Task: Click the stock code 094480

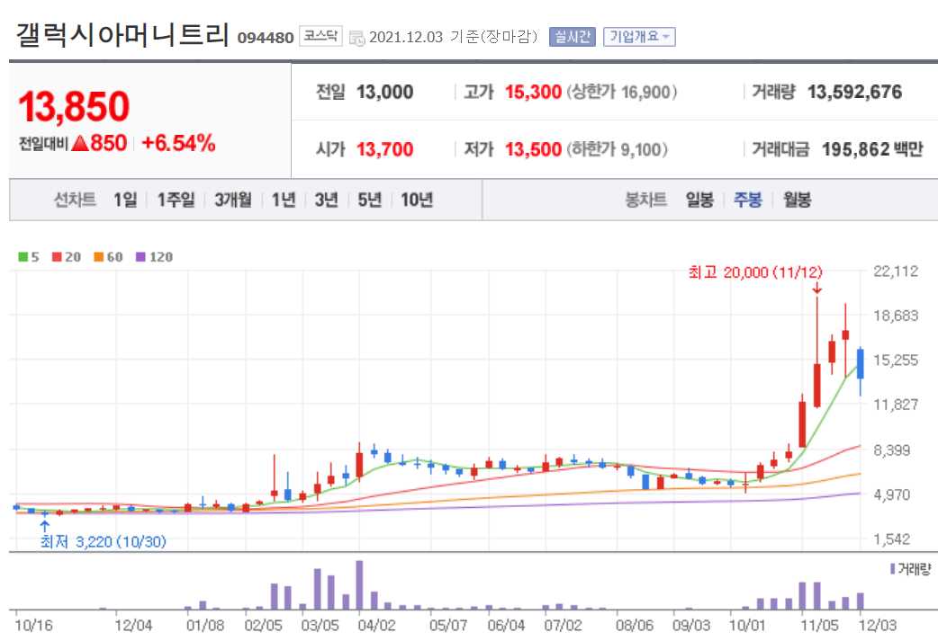Action: [x=266, y=39]
